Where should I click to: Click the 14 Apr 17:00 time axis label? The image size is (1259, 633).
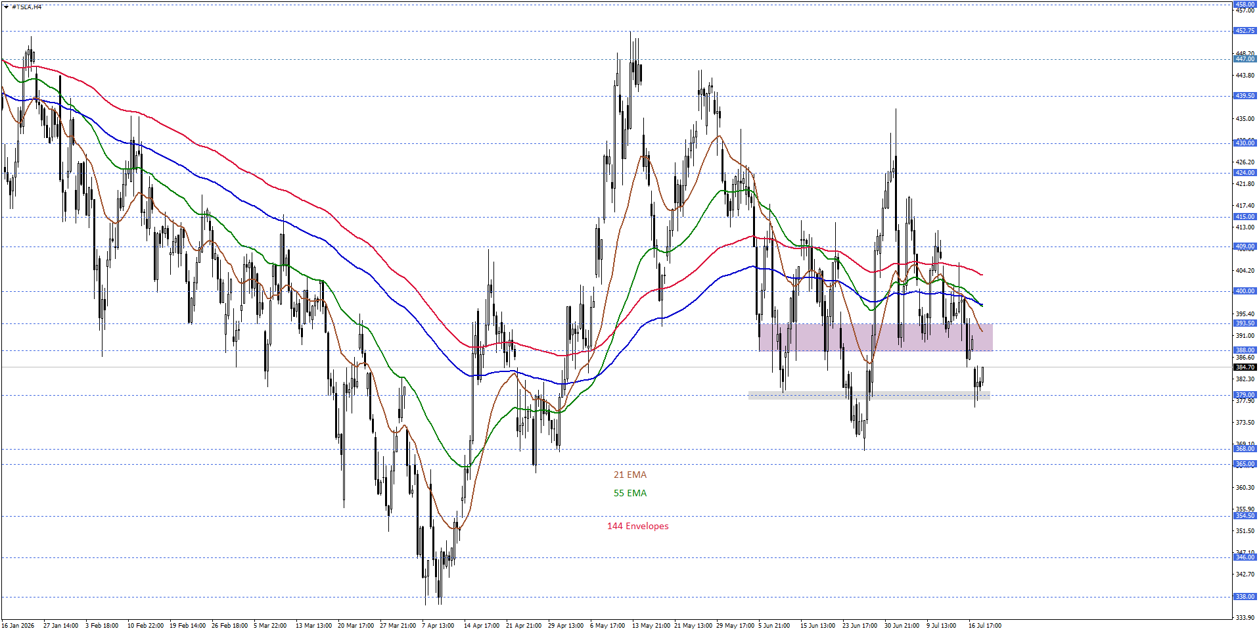coord(482,625)
